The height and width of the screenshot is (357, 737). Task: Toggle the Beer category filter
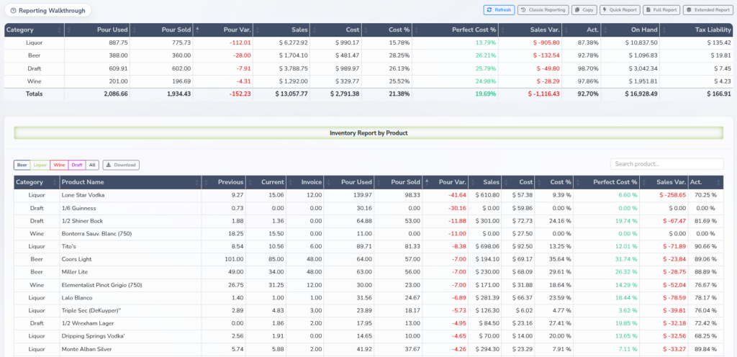click(22, 165)
